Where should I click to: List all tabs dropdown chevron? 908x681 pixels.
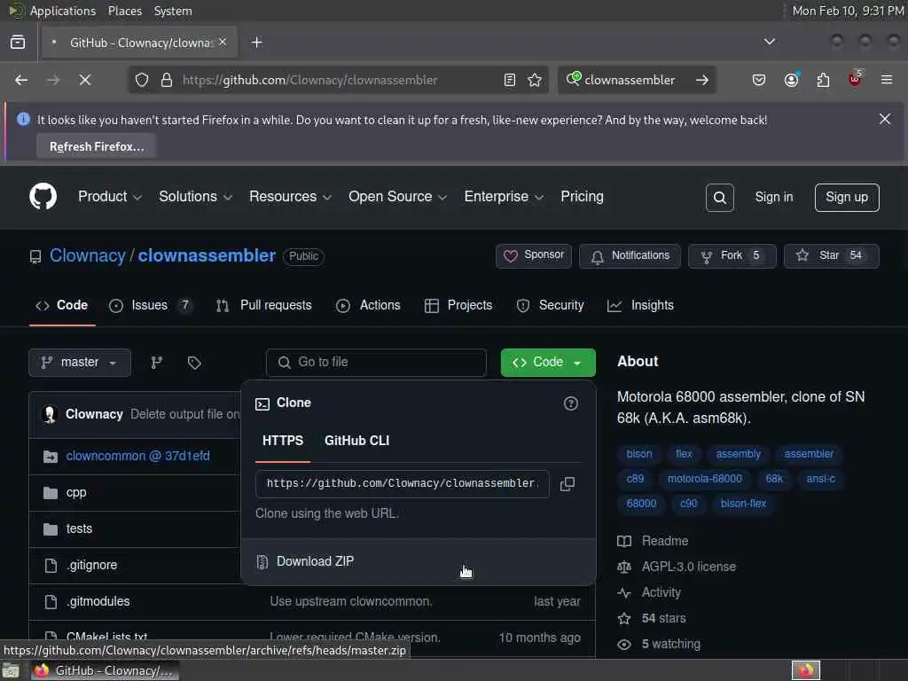[770, 42]
